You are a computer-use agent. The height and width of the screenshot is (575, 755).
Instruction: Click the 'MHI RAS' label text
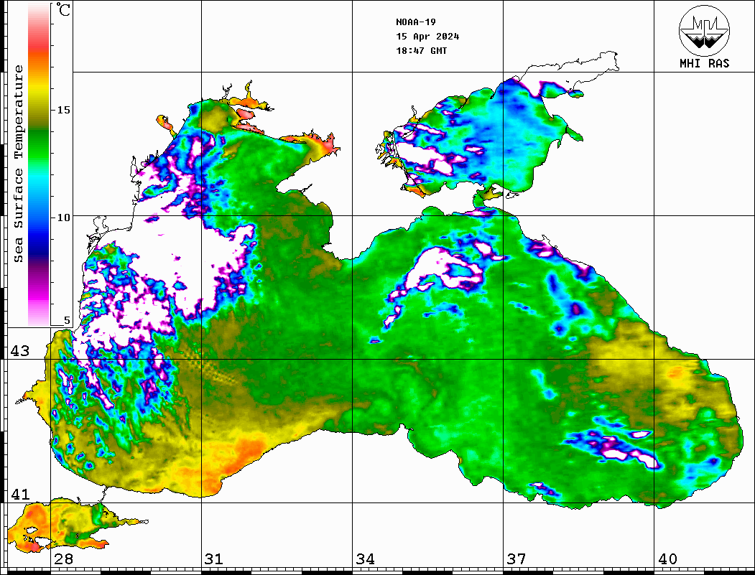704,63
